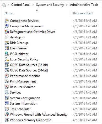Click the Windows Firewall with Advanced Security icon

point(7,115)
